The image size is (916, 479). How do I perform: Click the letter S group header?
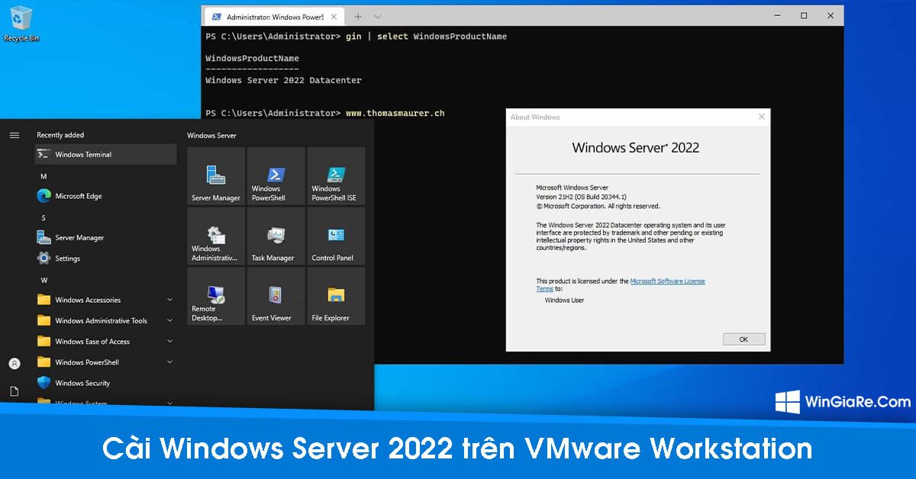point(44,217)
